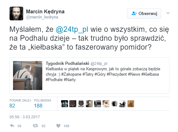
Task: Open the man-in-suit portrait avatar
Action: point(89,104)
